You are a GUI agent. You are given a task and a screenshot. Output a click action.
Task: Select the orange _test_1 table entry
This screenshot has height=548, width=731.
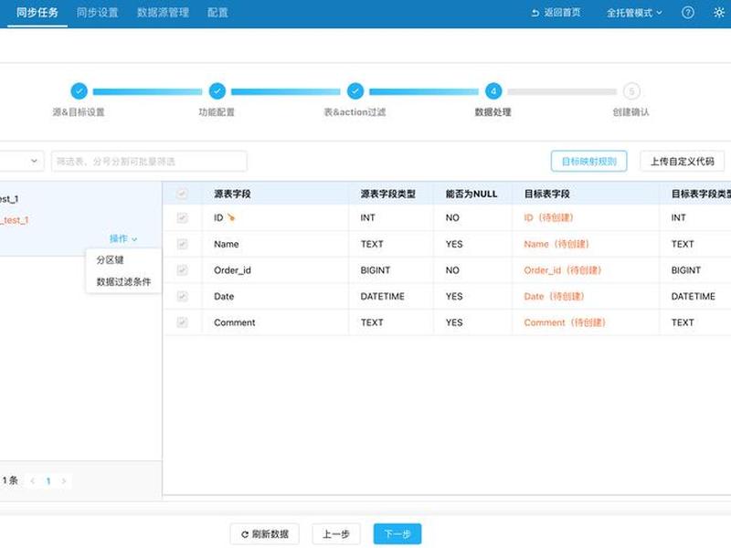(x=15, y=220)
